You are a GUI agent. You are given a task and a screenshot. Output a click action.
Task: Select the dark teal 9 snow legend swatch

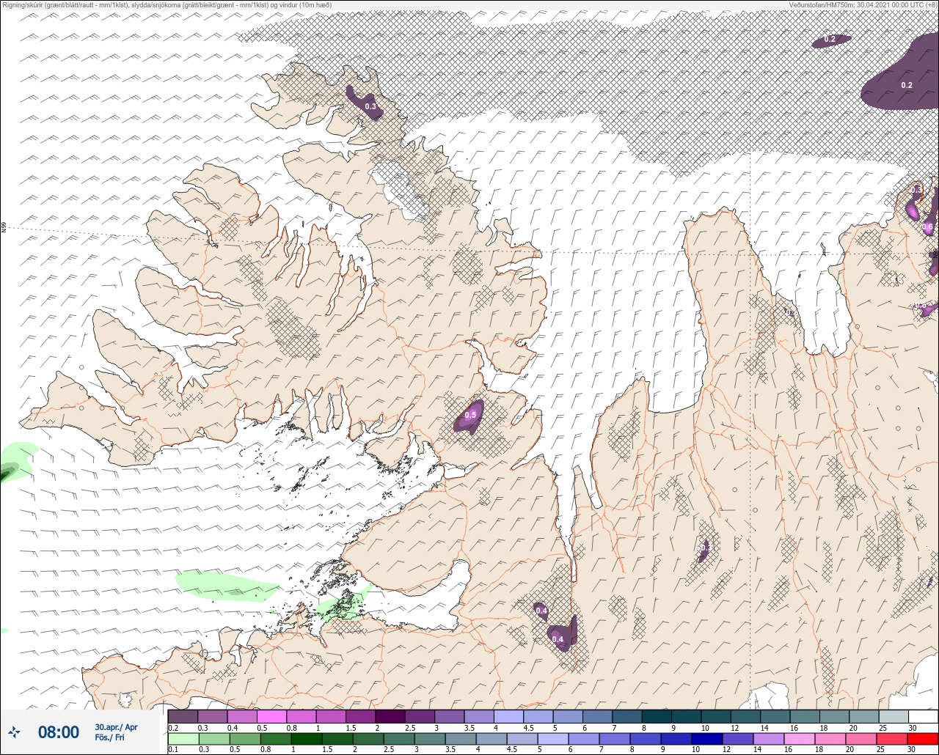pos(686,716)
